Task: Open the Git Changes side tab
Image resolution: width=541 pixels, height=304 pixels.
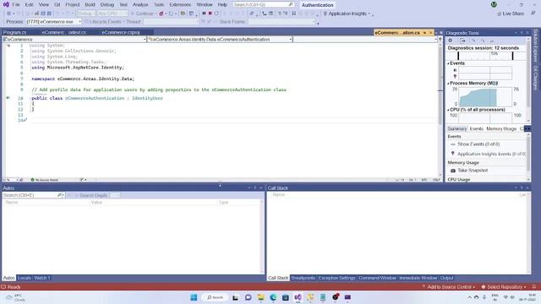Action: point(535,78)
